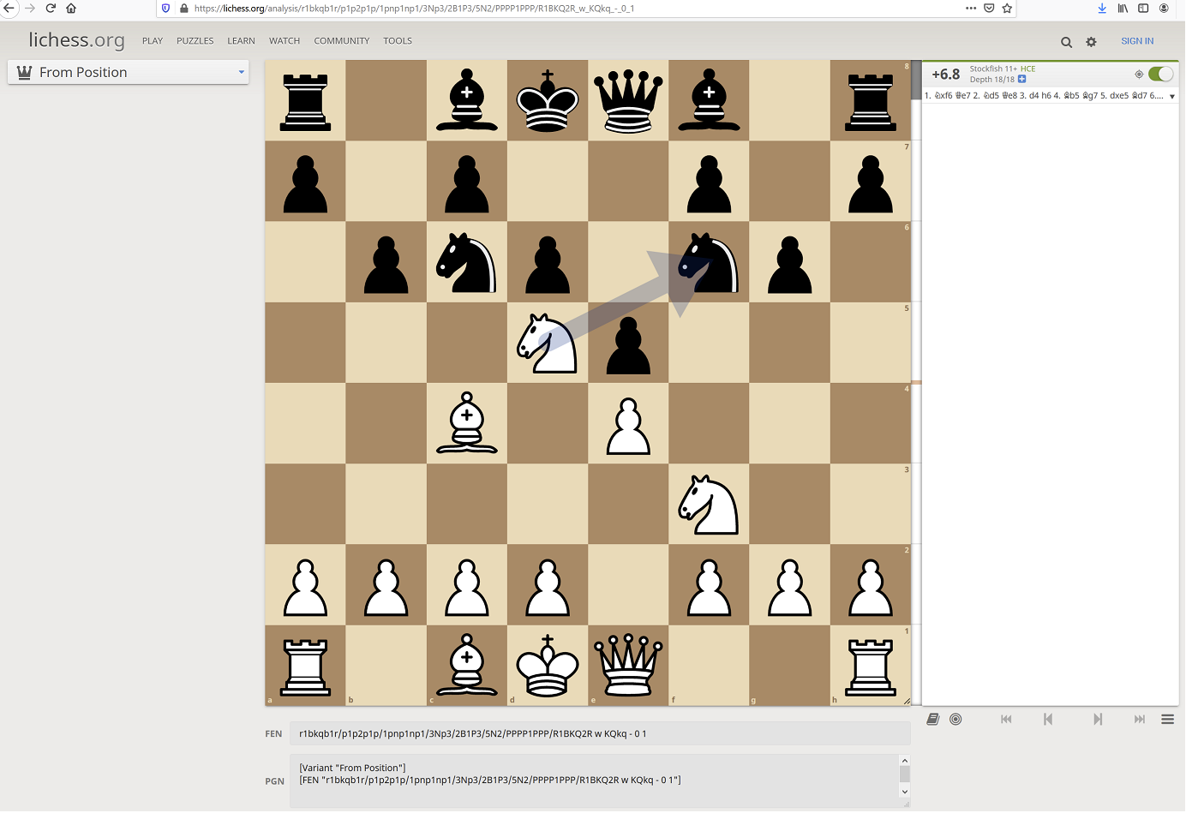Image resolution: width=1186 pixels, height=813 pixels.
Task: Open the From Position variant dropdown
Action: tap(129, 72)
